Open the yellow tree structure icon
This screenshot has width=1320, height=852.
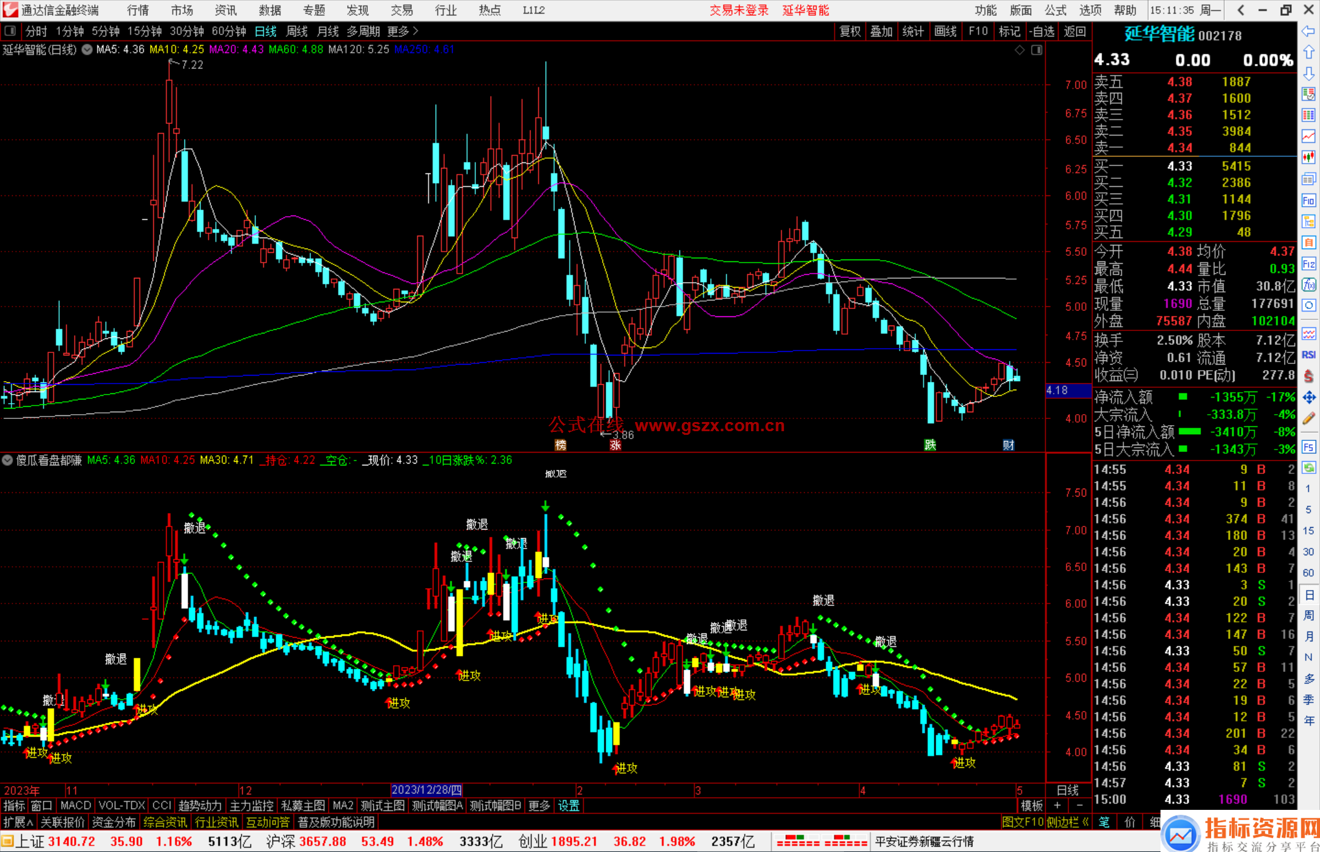coord(1308,221)
